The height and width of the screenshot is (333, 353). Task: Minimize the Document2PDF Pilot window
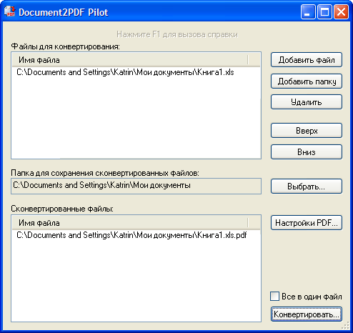click(x=307, y=11)
